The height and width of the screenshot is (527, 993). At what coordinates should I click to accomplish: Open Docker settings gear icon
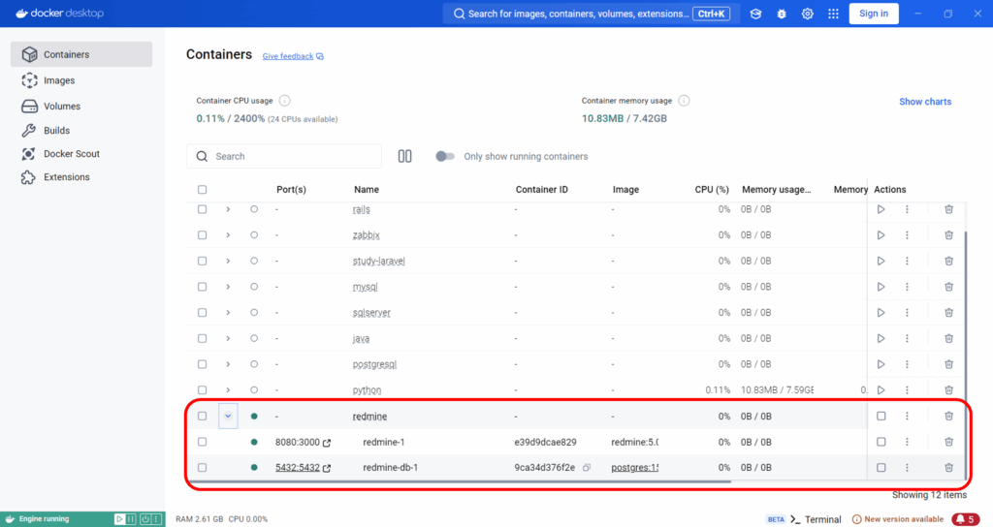[x=807, y=14]
